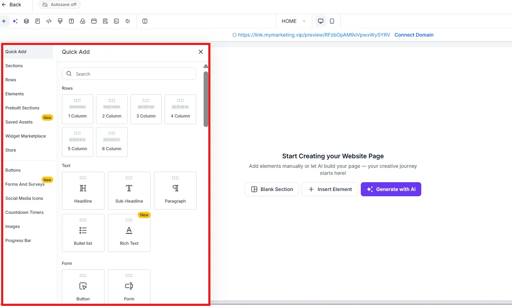Open the AI sparkle tool in toolbar
Viewport: 512px width, 306px height.
pos(15,21)
